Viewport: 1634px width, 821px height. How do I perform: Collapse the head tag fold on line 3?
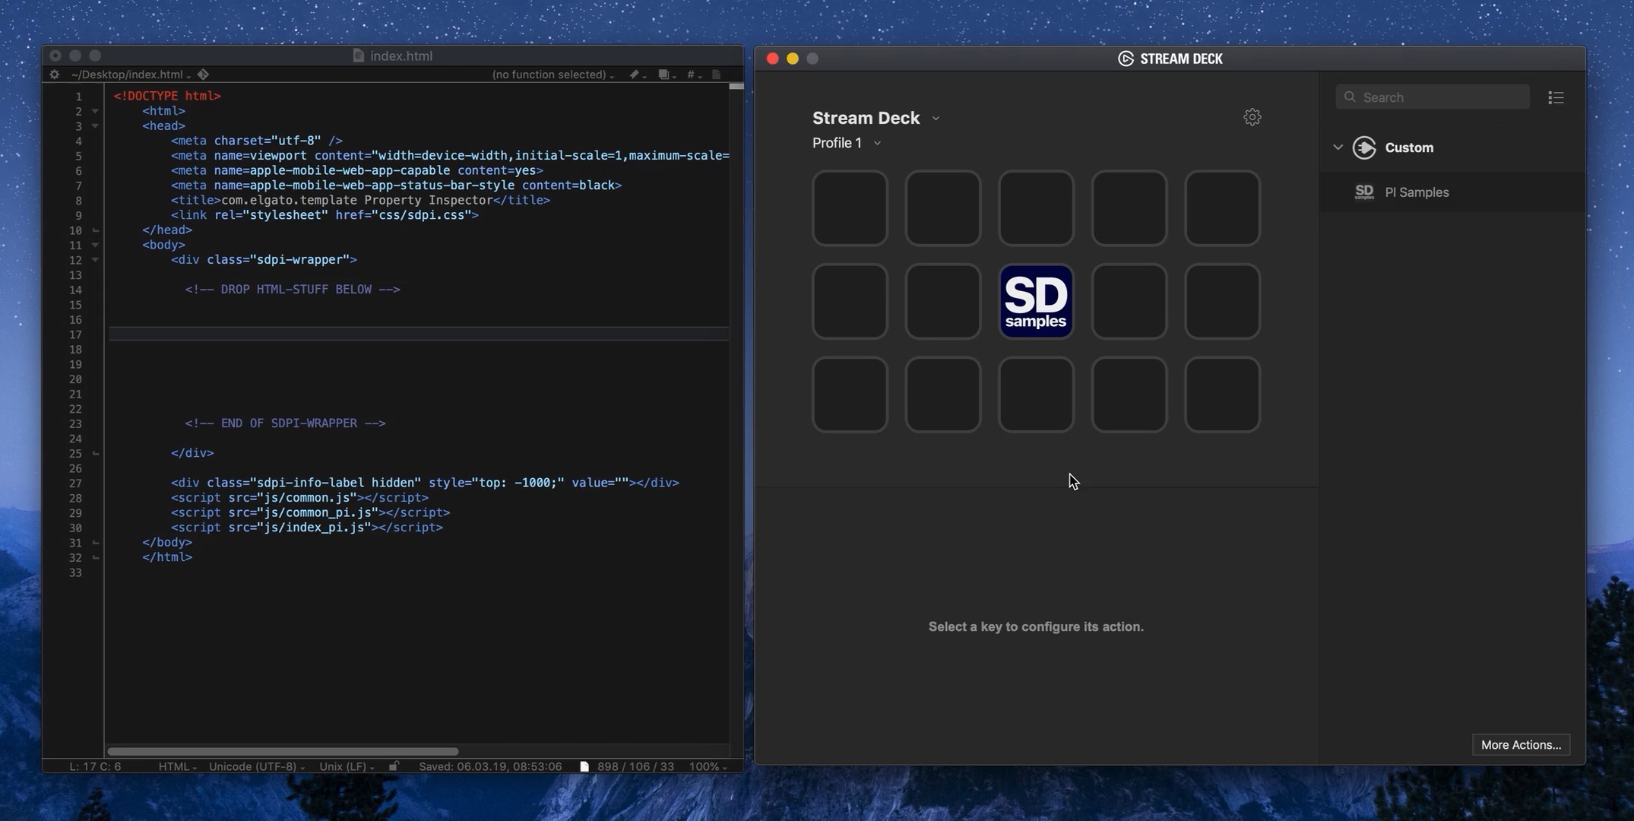(95, 125)
